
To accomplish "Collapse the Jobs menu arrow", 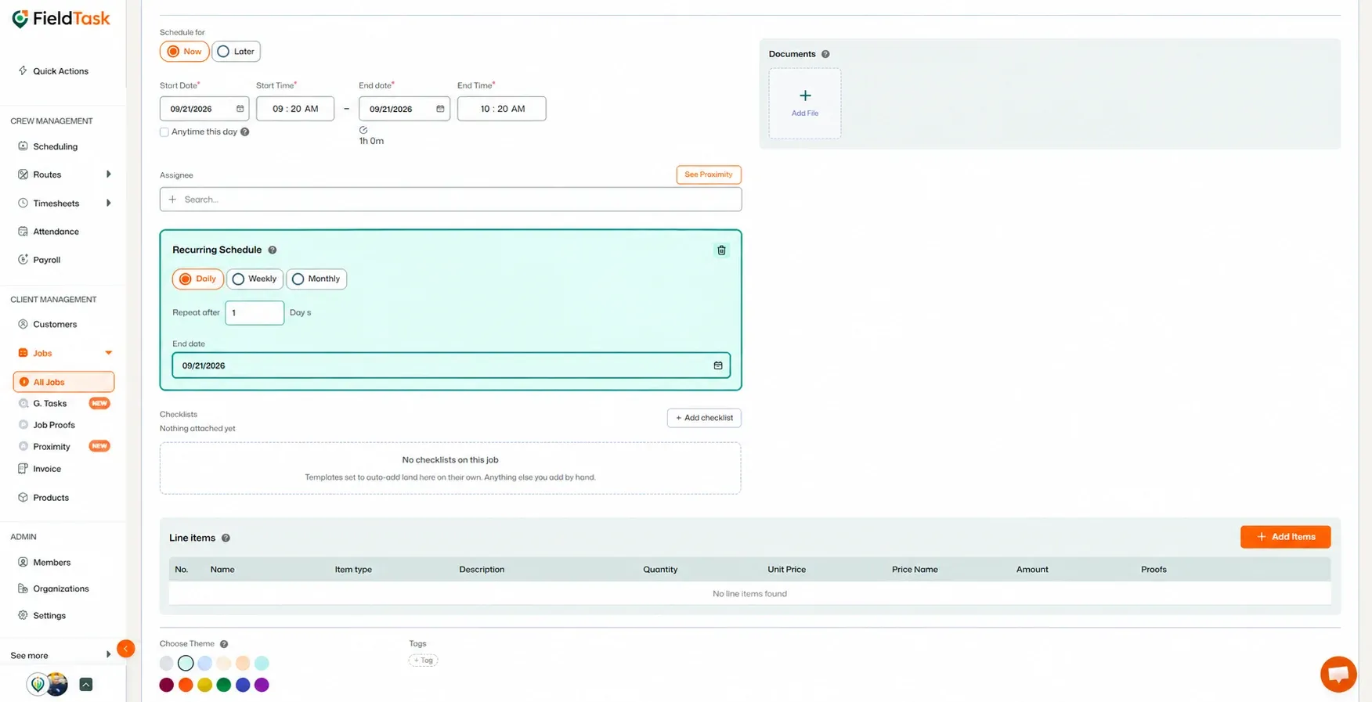I will coord(108,353).
